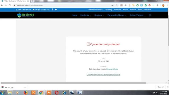Click the vertical page scrollbar
Viewport: 169px width, 95px height.
point(168,31)
